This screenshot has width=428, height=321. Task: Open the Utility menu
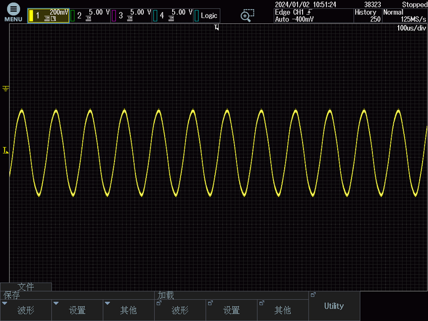(x=334, y=306)
